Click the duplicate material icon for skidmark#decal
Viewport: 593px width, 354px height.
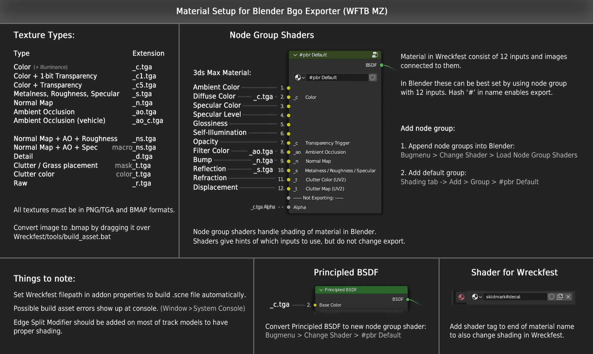(560, 297)
